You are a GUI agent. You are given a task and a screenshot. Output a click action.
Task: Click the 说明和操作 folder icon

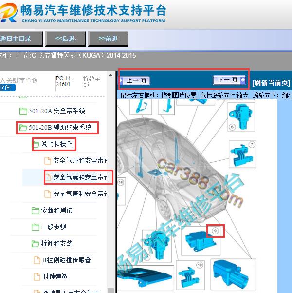click(35, 144)
